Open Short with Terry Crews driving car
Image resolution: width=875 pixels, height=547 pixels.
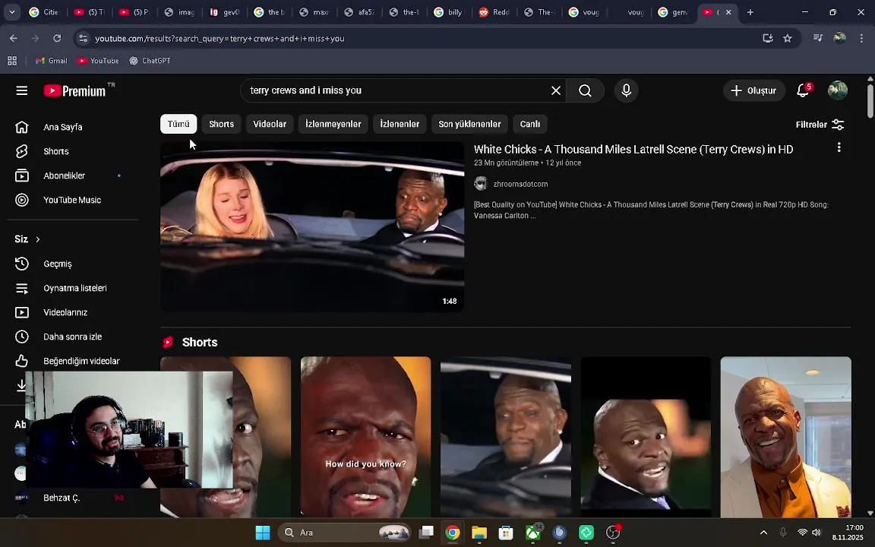(506, 437)
